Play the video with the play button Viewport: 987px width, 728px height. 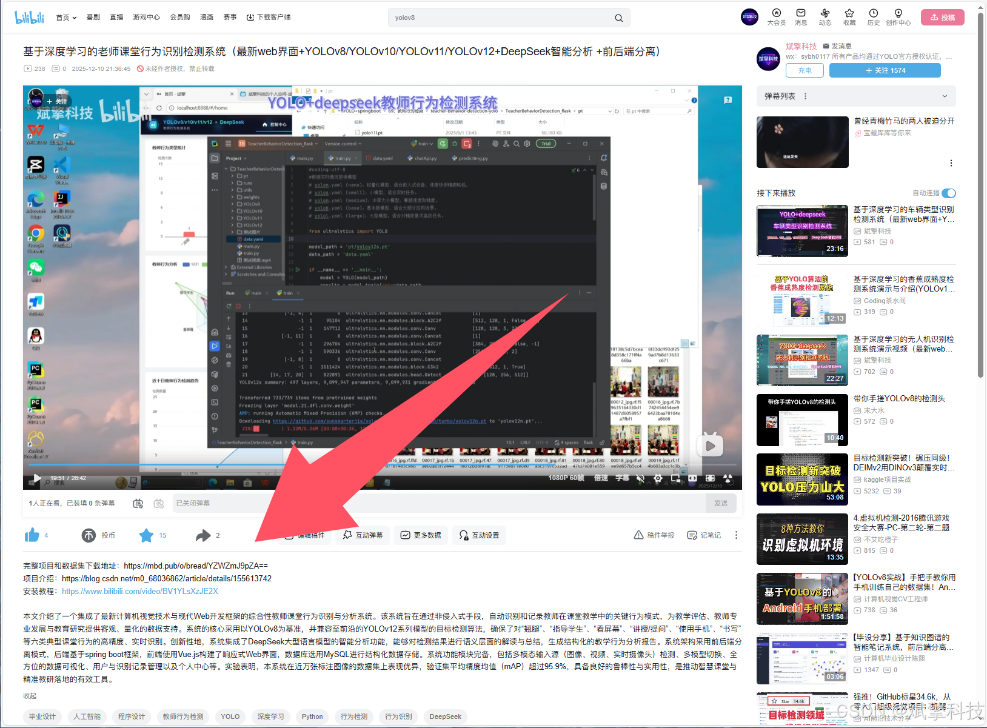click(37, 478)
